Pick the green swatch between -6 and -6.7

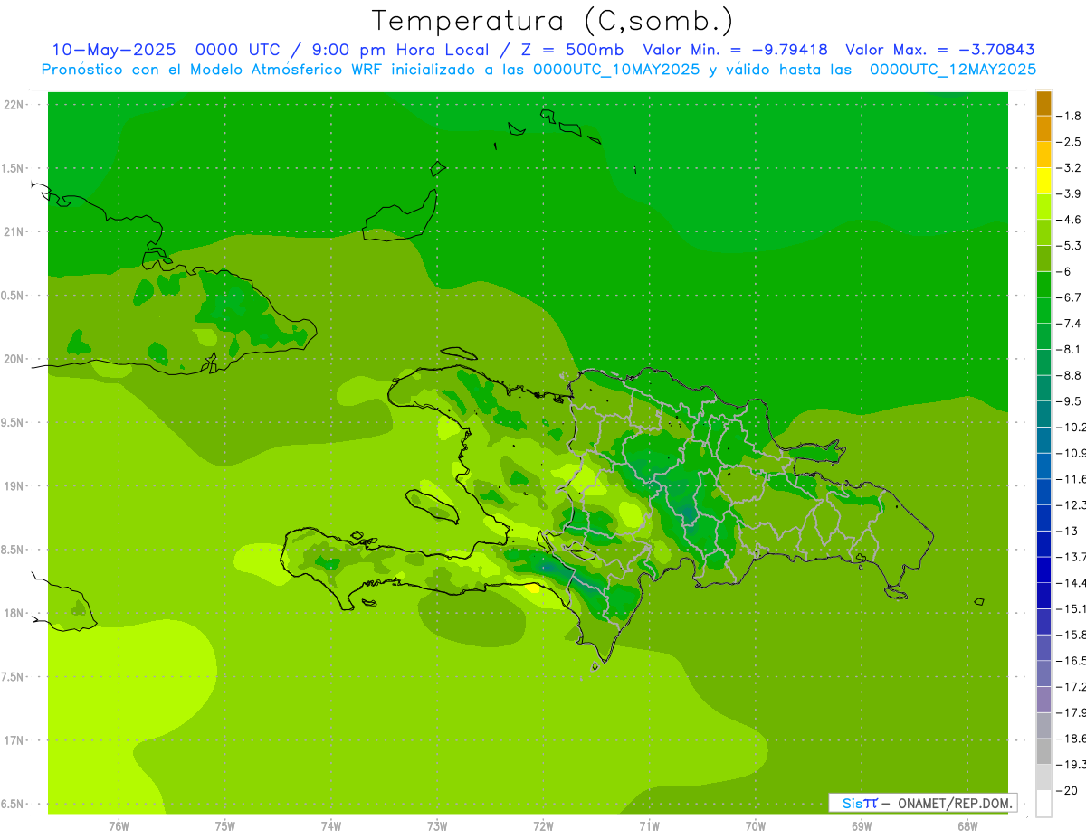click(1043, 285)
